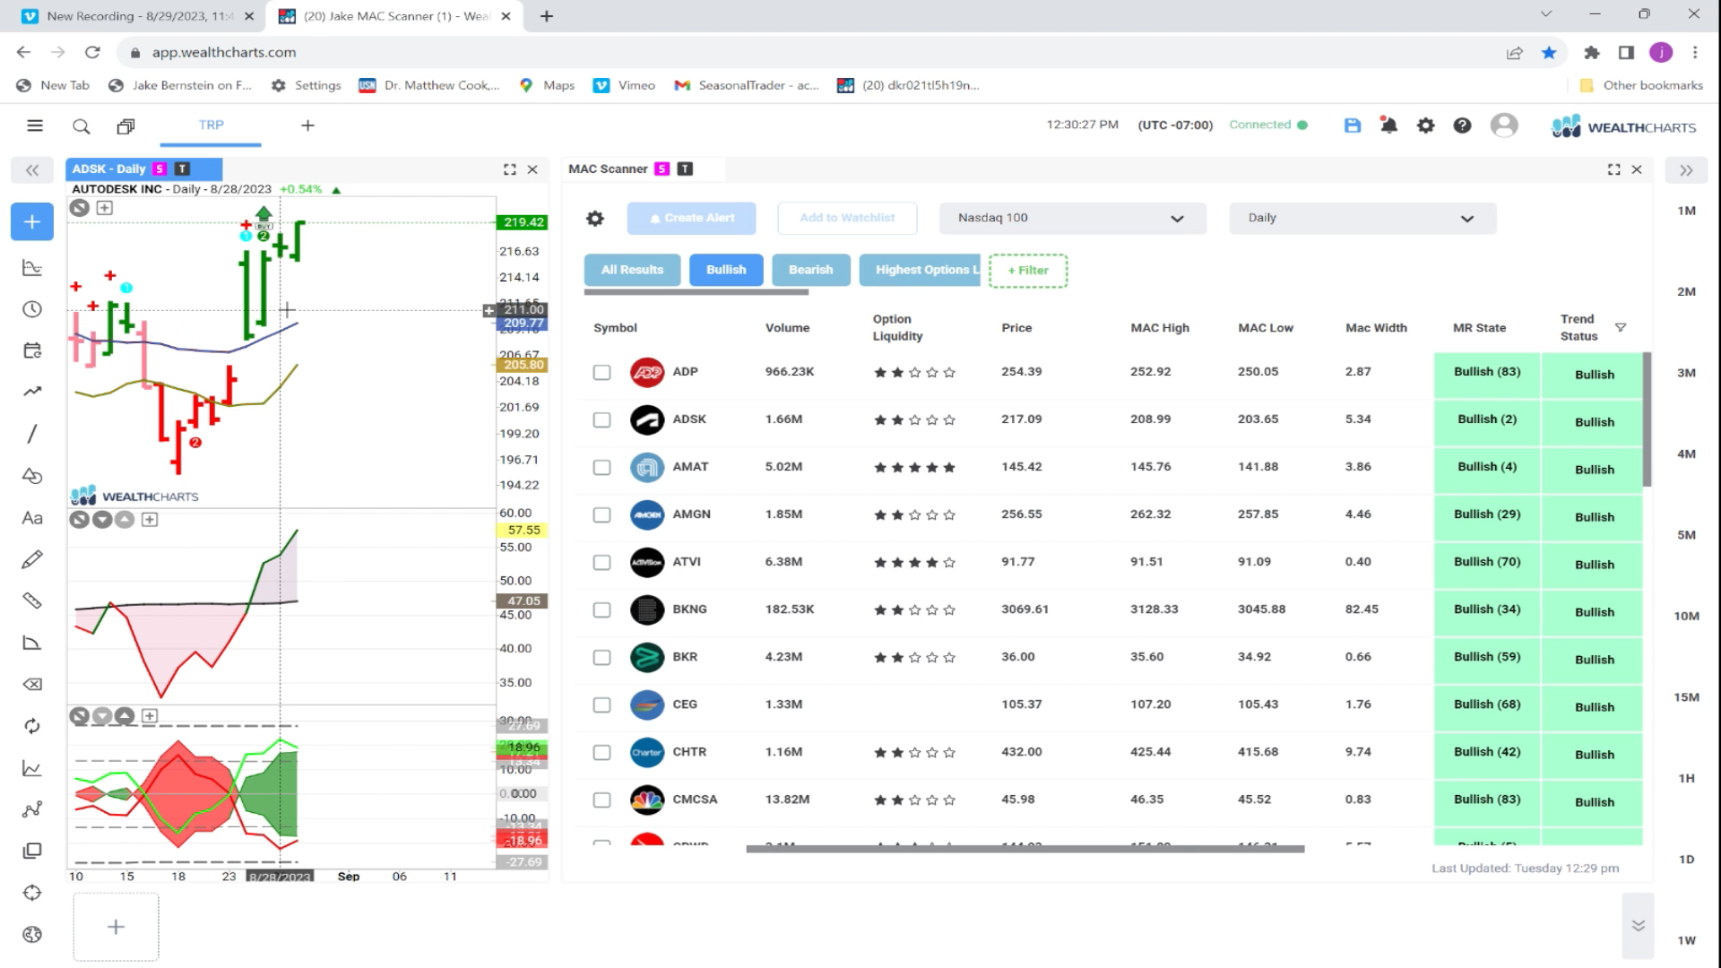Select the Bullish results tab
Screen dimensions: 1721x968
726,270
